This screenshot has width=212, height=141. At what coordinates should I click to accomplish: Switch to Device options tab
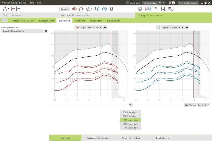114,21
